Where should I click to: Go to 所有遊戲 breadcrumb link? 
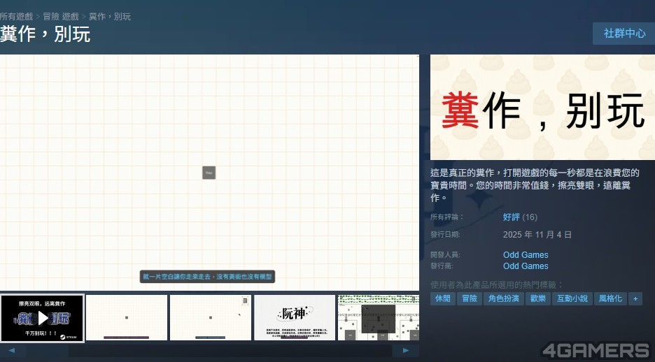point(18,16)
